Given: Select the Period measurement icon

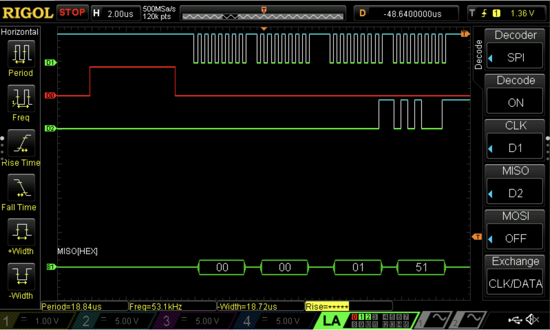Looking at the screenshot, I should tap(22, 54).
